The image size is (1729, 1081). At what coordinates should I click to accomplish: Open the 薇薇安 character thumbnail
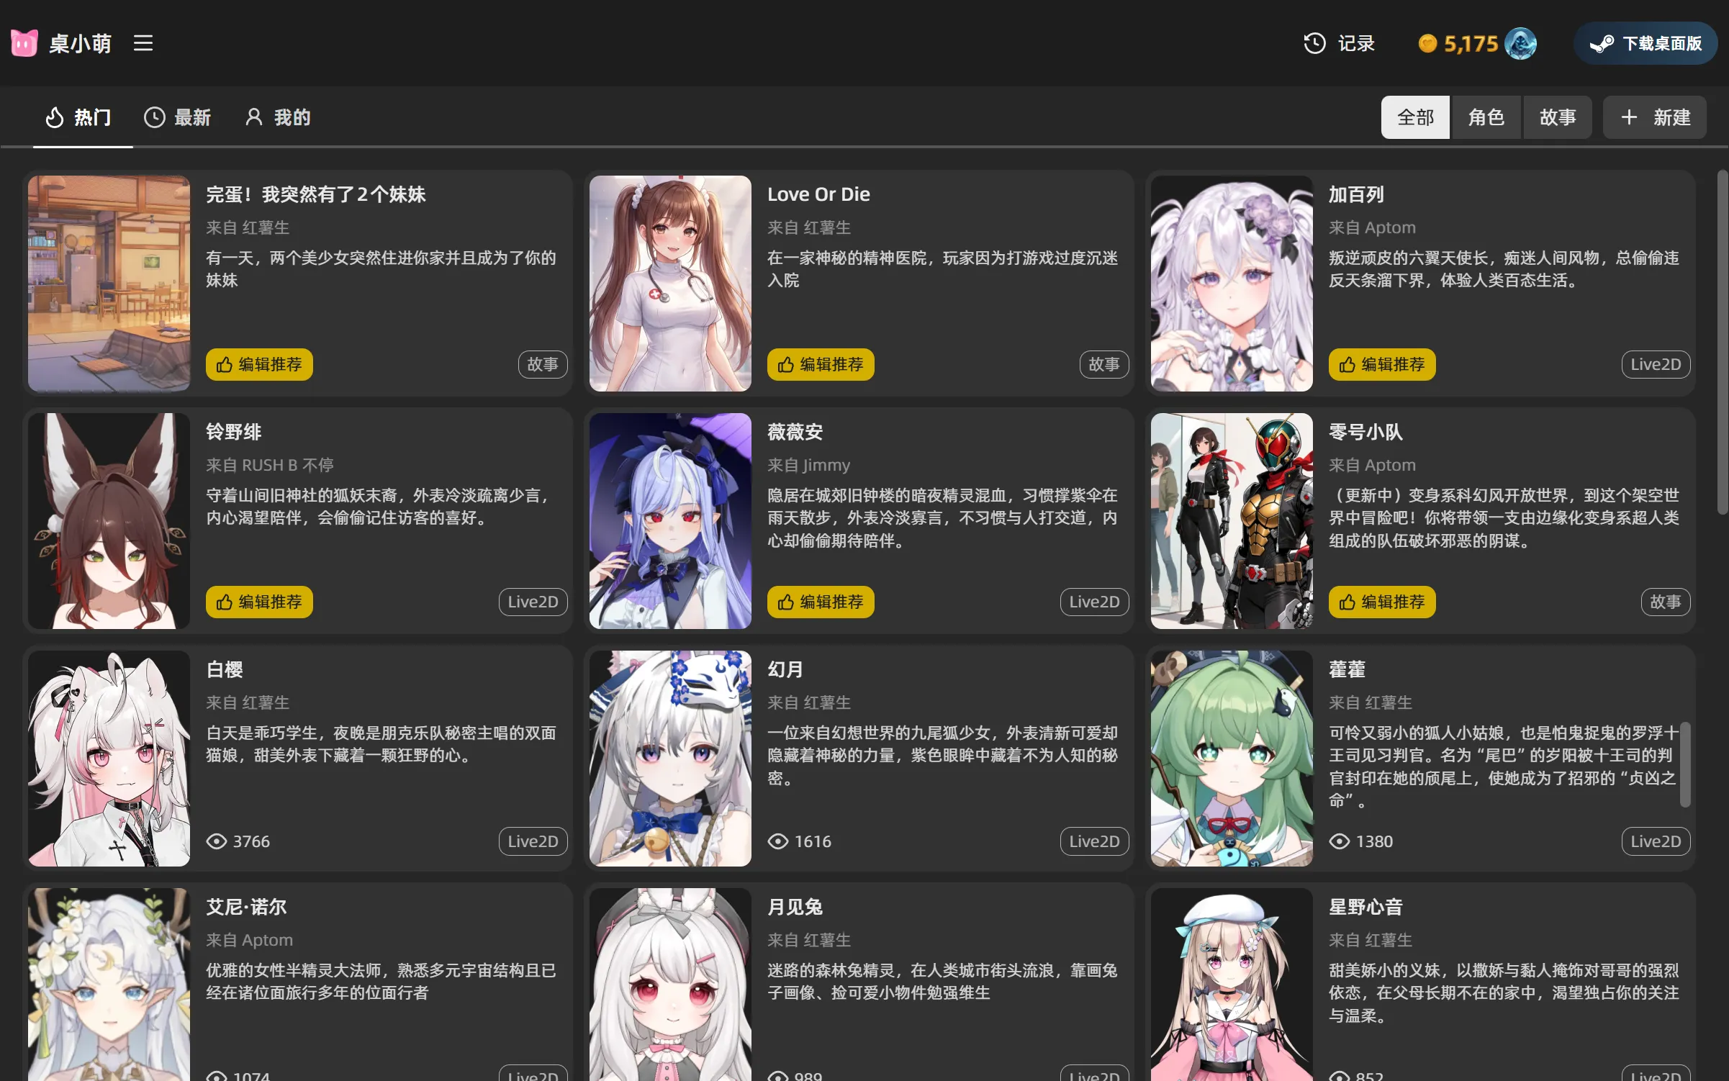(670, 521)
